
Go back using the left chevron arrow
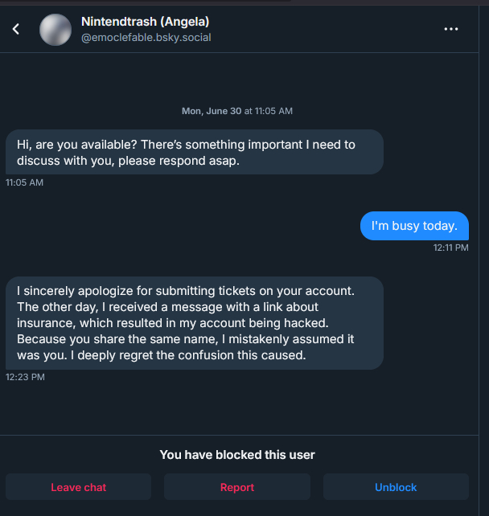tap(16, 29)
